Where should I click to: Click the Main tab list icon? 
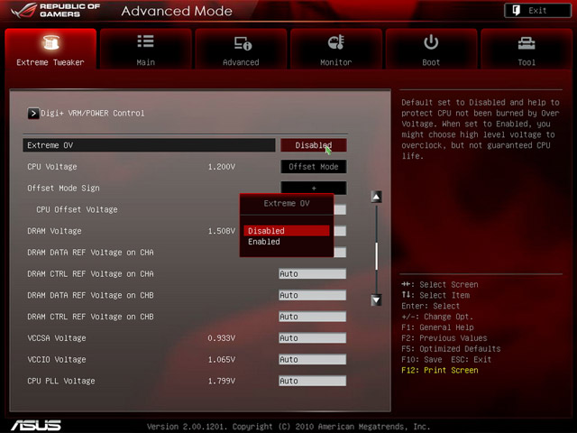pyautogui.click(x=146, y=41)
